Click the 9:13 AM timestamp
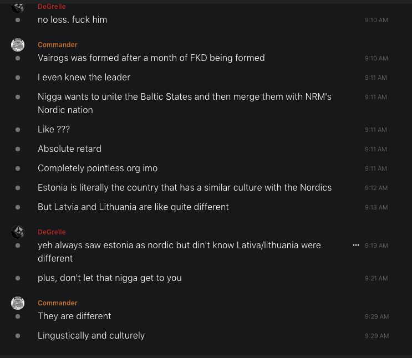Screen dimensions: 412x358 [376, 207]
